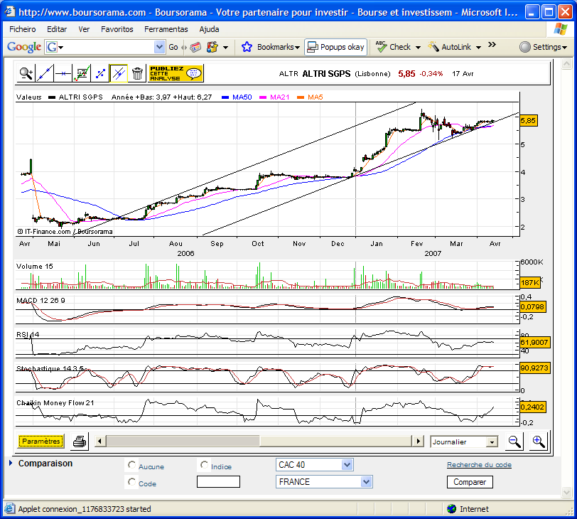Image resolution: width=577 pixels, height=519 pixels.
Task: Open the AutoLink dropdown arrow
Action: tap(478, 48)
